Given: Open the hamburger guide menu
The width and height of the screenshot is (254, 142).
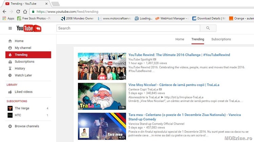Looking at the screenshot, I should tap(10, 28).
